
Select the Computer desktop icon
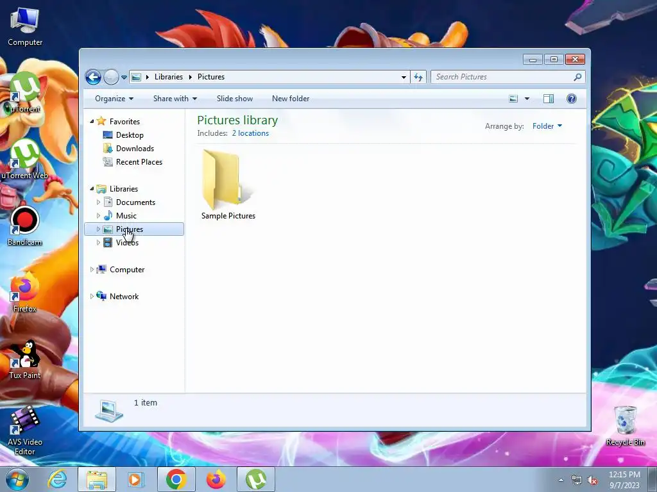pyautogui.click(x=25, y=27)
